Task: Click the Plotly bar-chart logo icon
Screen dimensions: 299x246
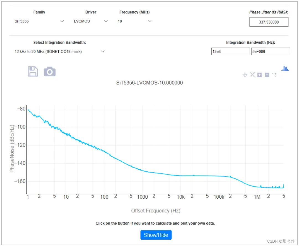Action: tap(285, 68)
